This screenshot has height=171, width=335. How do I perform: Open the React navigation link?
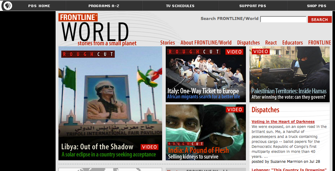pyautogui.click(x=271, y=43)
